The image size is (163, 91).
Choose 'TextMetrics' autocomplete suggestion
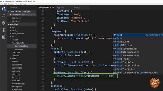(x=138, y=45)
